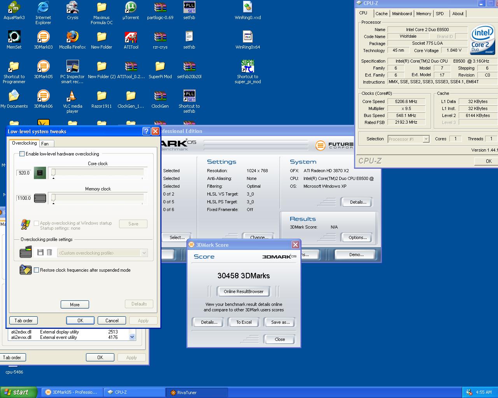The height and width of the screenshot is (398, 498).
Task: Enable low-level hardware overclocking checkbox
Action: (22, 154)
